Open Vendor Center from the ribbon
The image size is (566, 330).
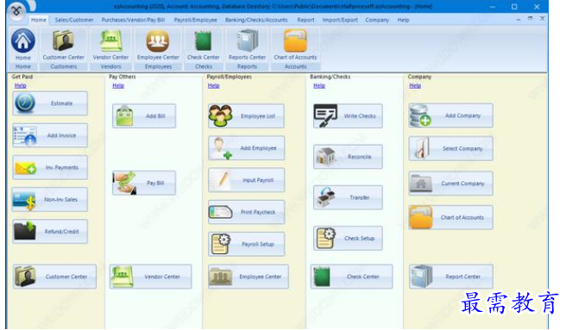(x=110, y=44)
